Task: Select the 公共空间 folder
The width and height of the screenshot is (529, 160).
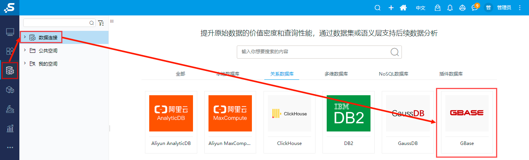Action: point(48,51)
